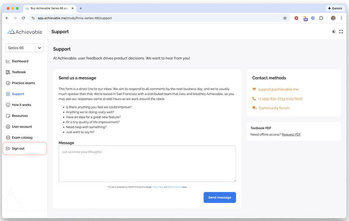Open the browser Extensions puzzle menu
This screenshot has width=349, height=221.
[321, 18]
